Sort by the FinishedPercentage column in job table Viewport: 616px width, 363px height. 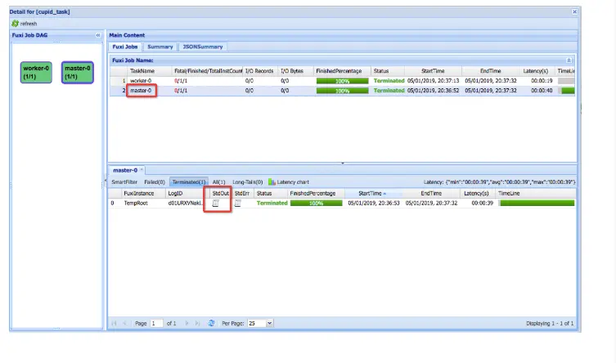point(339,71)
